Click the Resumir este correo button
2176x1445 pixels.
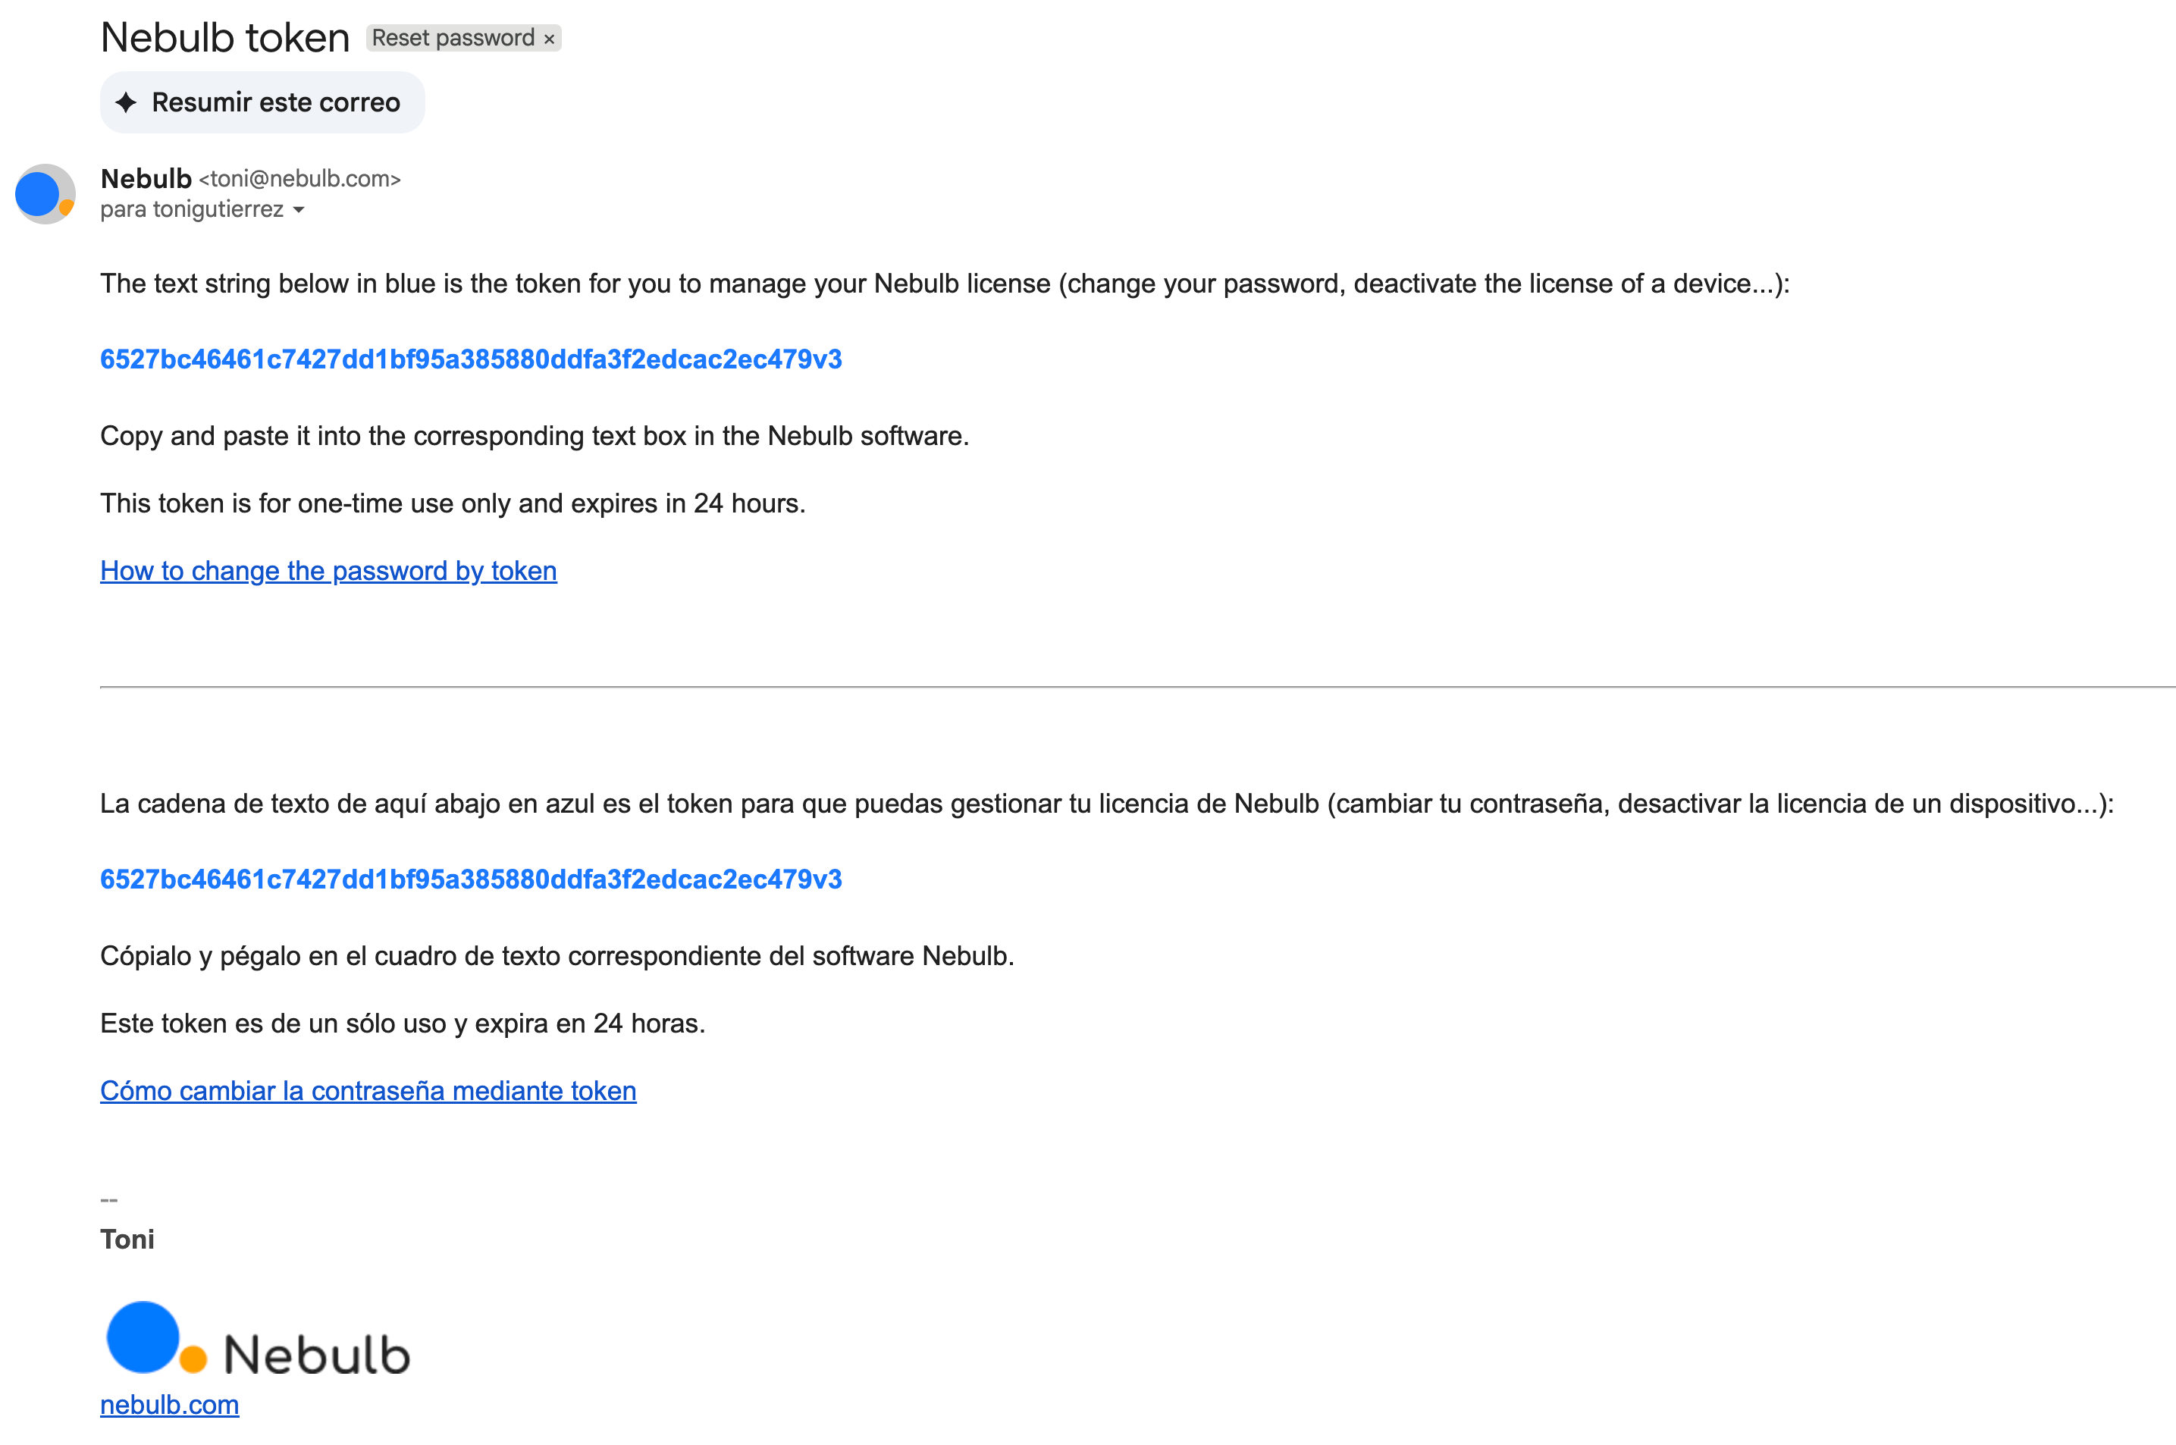[x=262, y=102]
